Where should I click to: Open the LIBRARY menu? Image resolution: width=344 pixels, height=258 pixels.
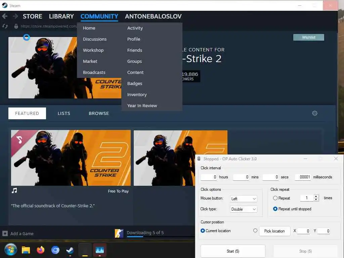click(61, 16)
